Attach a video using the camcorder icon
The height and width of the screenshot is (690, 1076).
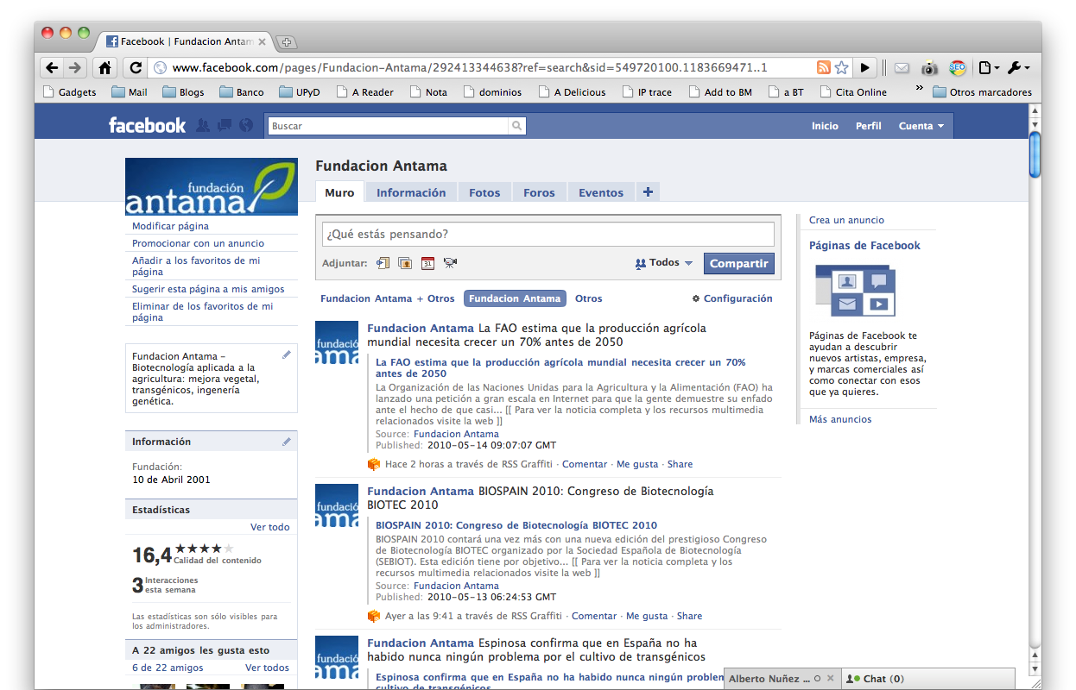(x=450, y=263)
